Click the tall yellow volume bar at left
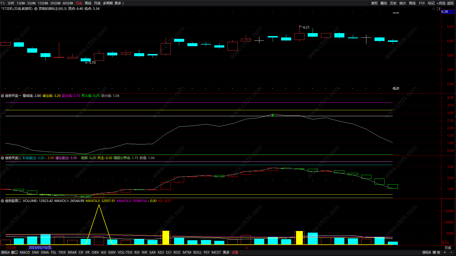456x256 pixels. (166, 238)
